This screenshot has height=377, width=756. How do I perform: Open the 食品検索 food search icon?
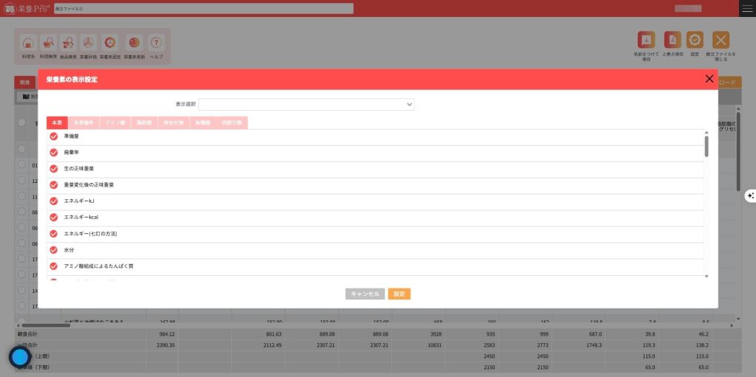pos(68,44)
